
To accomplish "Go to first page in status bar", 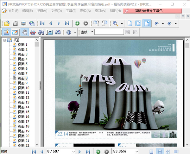I will click(34, 151).
